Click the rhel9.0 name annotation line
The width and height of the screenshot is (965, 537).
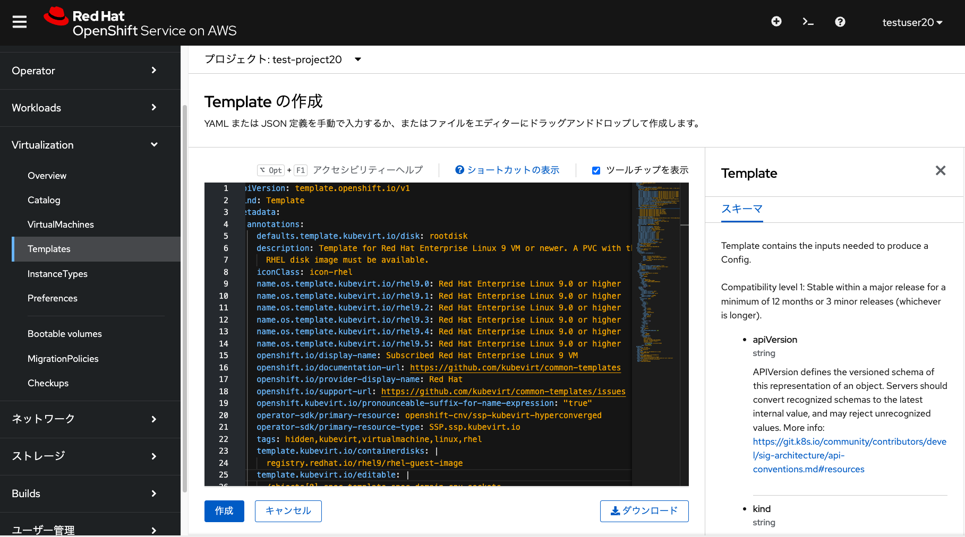(x=439, y=284)
